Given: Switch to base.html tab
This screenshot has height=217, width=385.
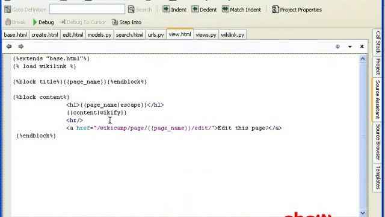Looking at the screenshot, I should click(x=16, y=35).
